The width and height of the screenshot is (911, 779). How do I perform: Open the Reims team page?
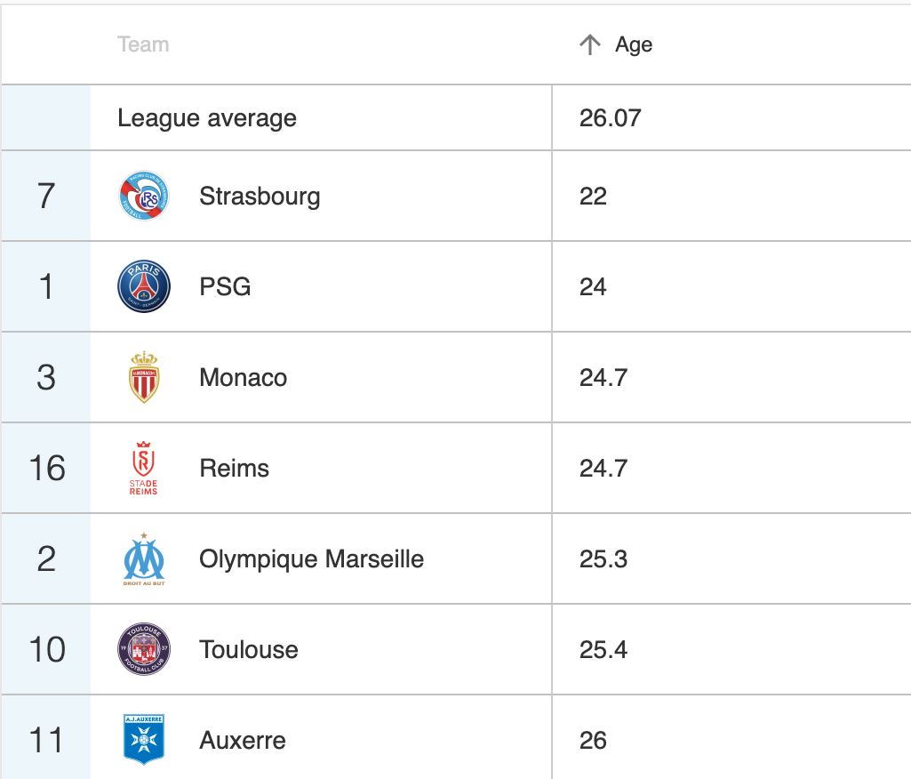(234, 468)
